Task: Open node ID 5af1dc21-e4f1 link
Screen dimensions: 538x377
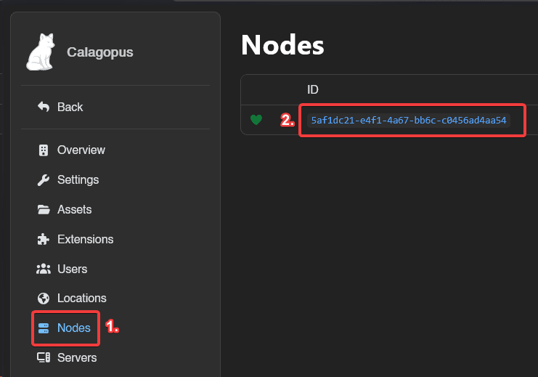Action: pos(408,120)
